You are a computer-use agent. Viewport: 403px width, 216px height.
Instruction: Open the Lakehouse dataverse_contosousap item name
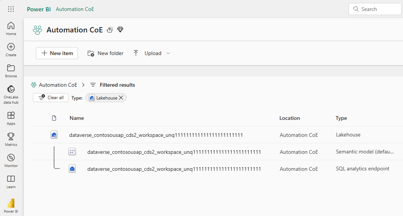tap(156, 135)
